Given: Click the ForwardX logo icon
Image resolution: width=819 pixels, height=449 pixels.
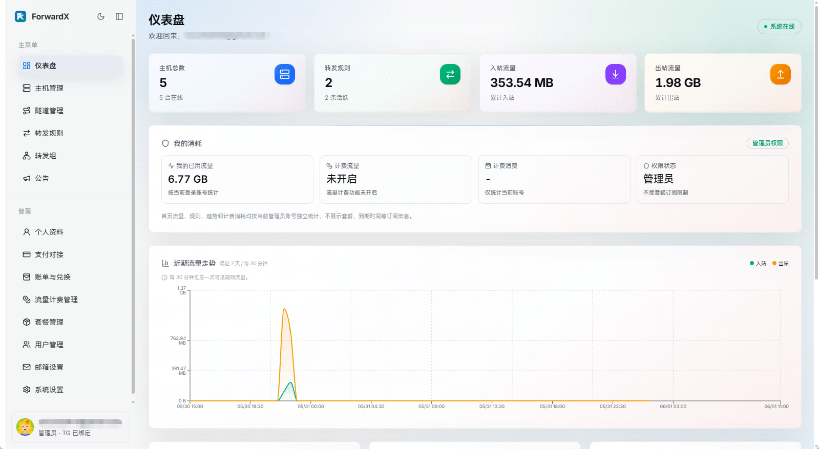Looking at the screenshot, I should 20,16.
